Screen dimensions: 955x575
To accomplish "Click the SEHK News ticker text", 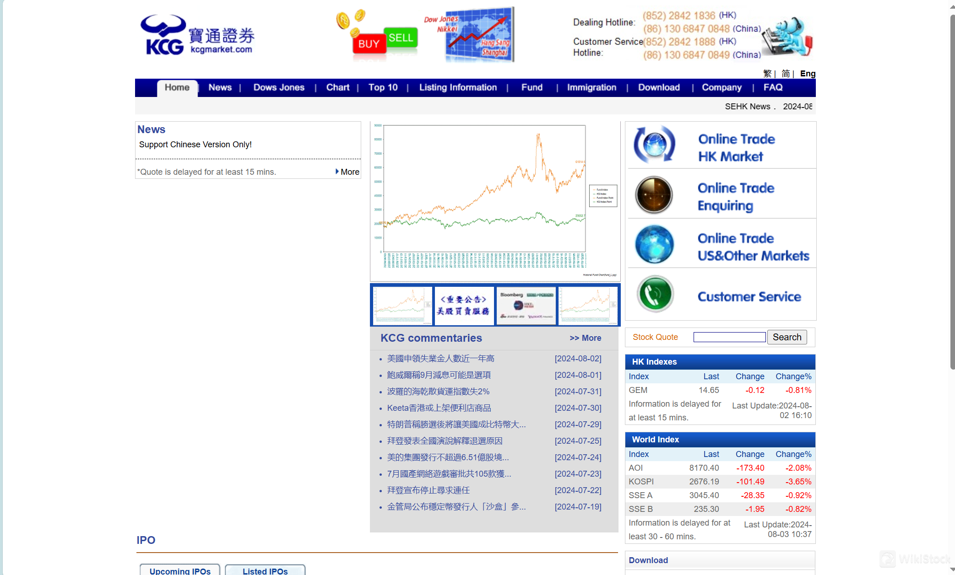I will 768,107.
